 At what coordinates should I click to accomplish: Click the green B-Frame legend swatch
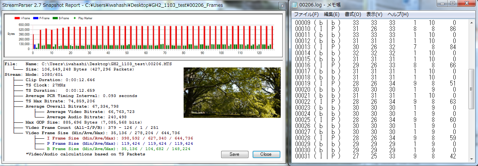coord(55,18)
